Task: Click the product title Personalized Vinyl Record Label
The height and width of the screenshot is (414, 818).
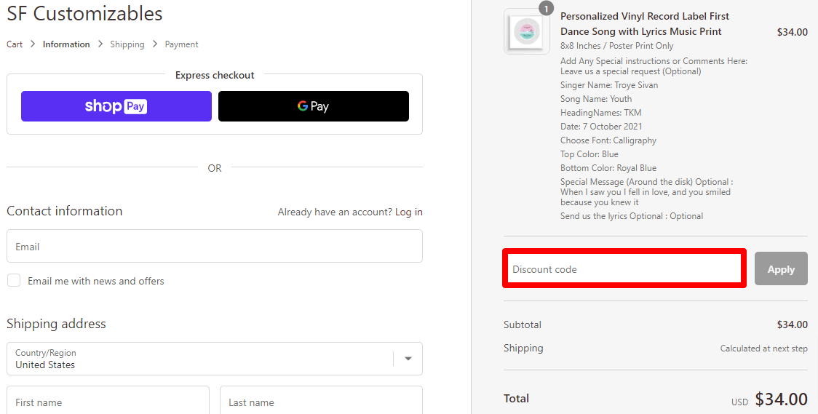Action: (645, 24)
